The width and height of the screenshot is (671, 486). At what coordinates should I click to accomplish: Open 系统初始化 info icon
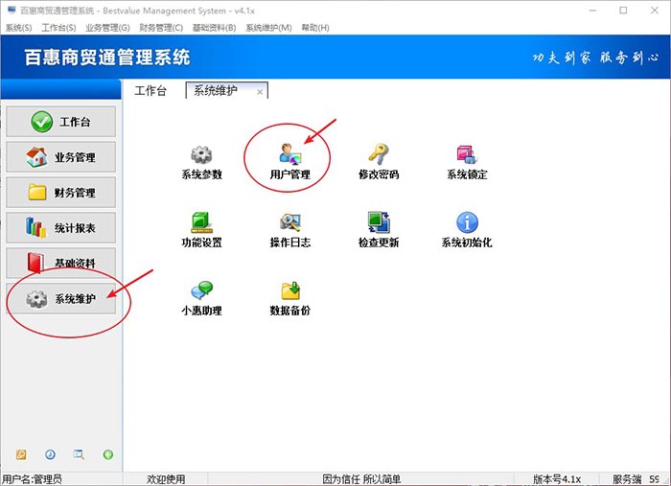[468, 222]
